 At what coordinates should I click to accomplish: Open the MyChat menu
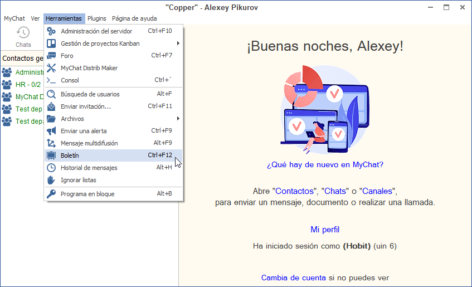tap(14, 18)
